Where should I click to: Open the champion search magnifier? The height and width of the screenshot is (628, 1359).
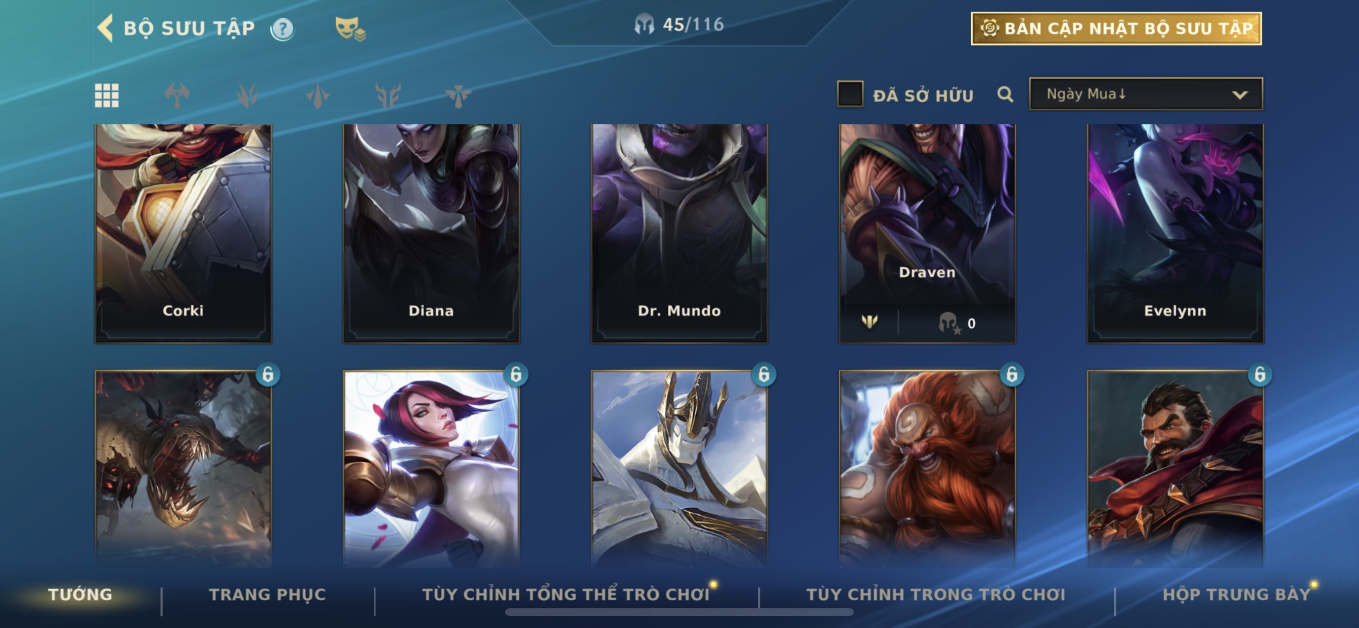pos(1005,95)
